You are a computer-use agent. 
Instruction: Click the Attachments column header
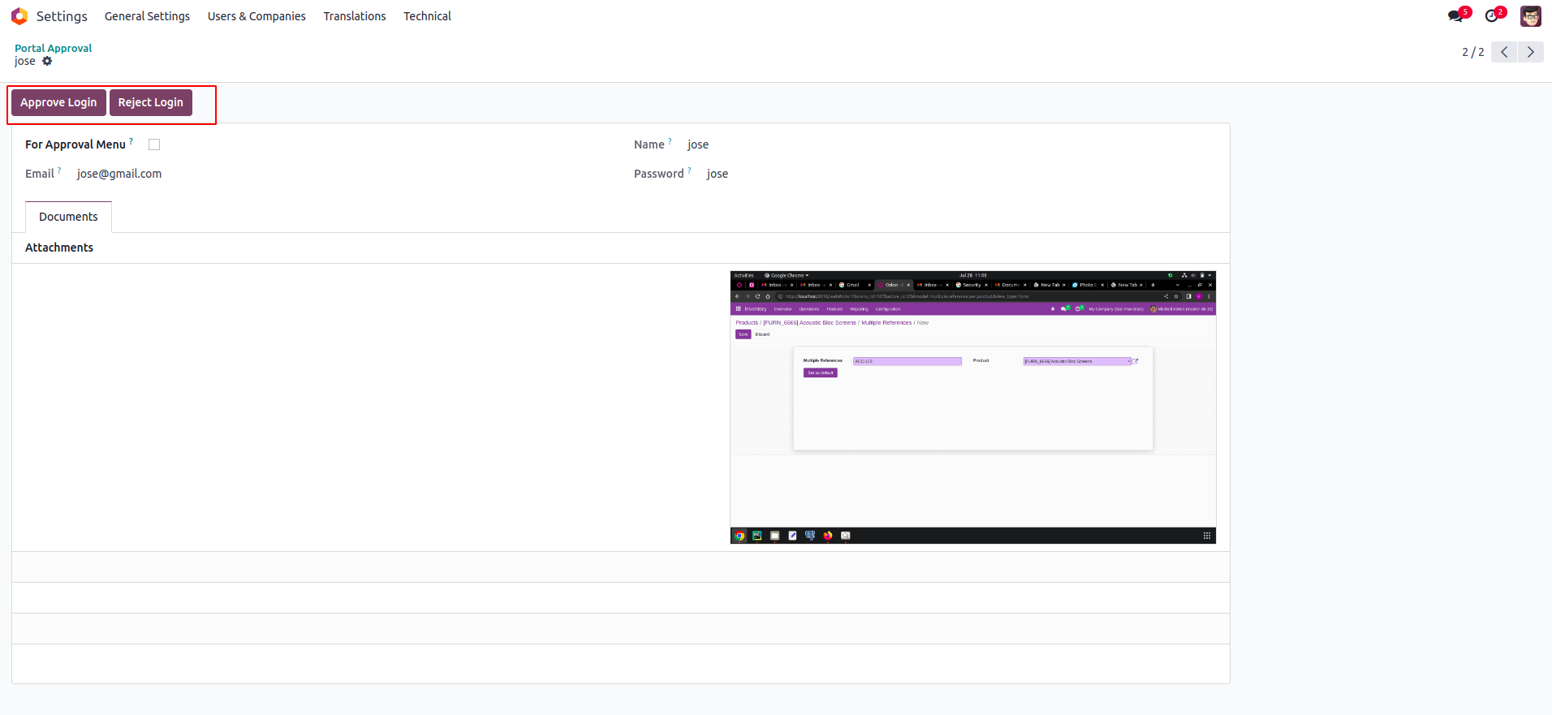[59, 248]
